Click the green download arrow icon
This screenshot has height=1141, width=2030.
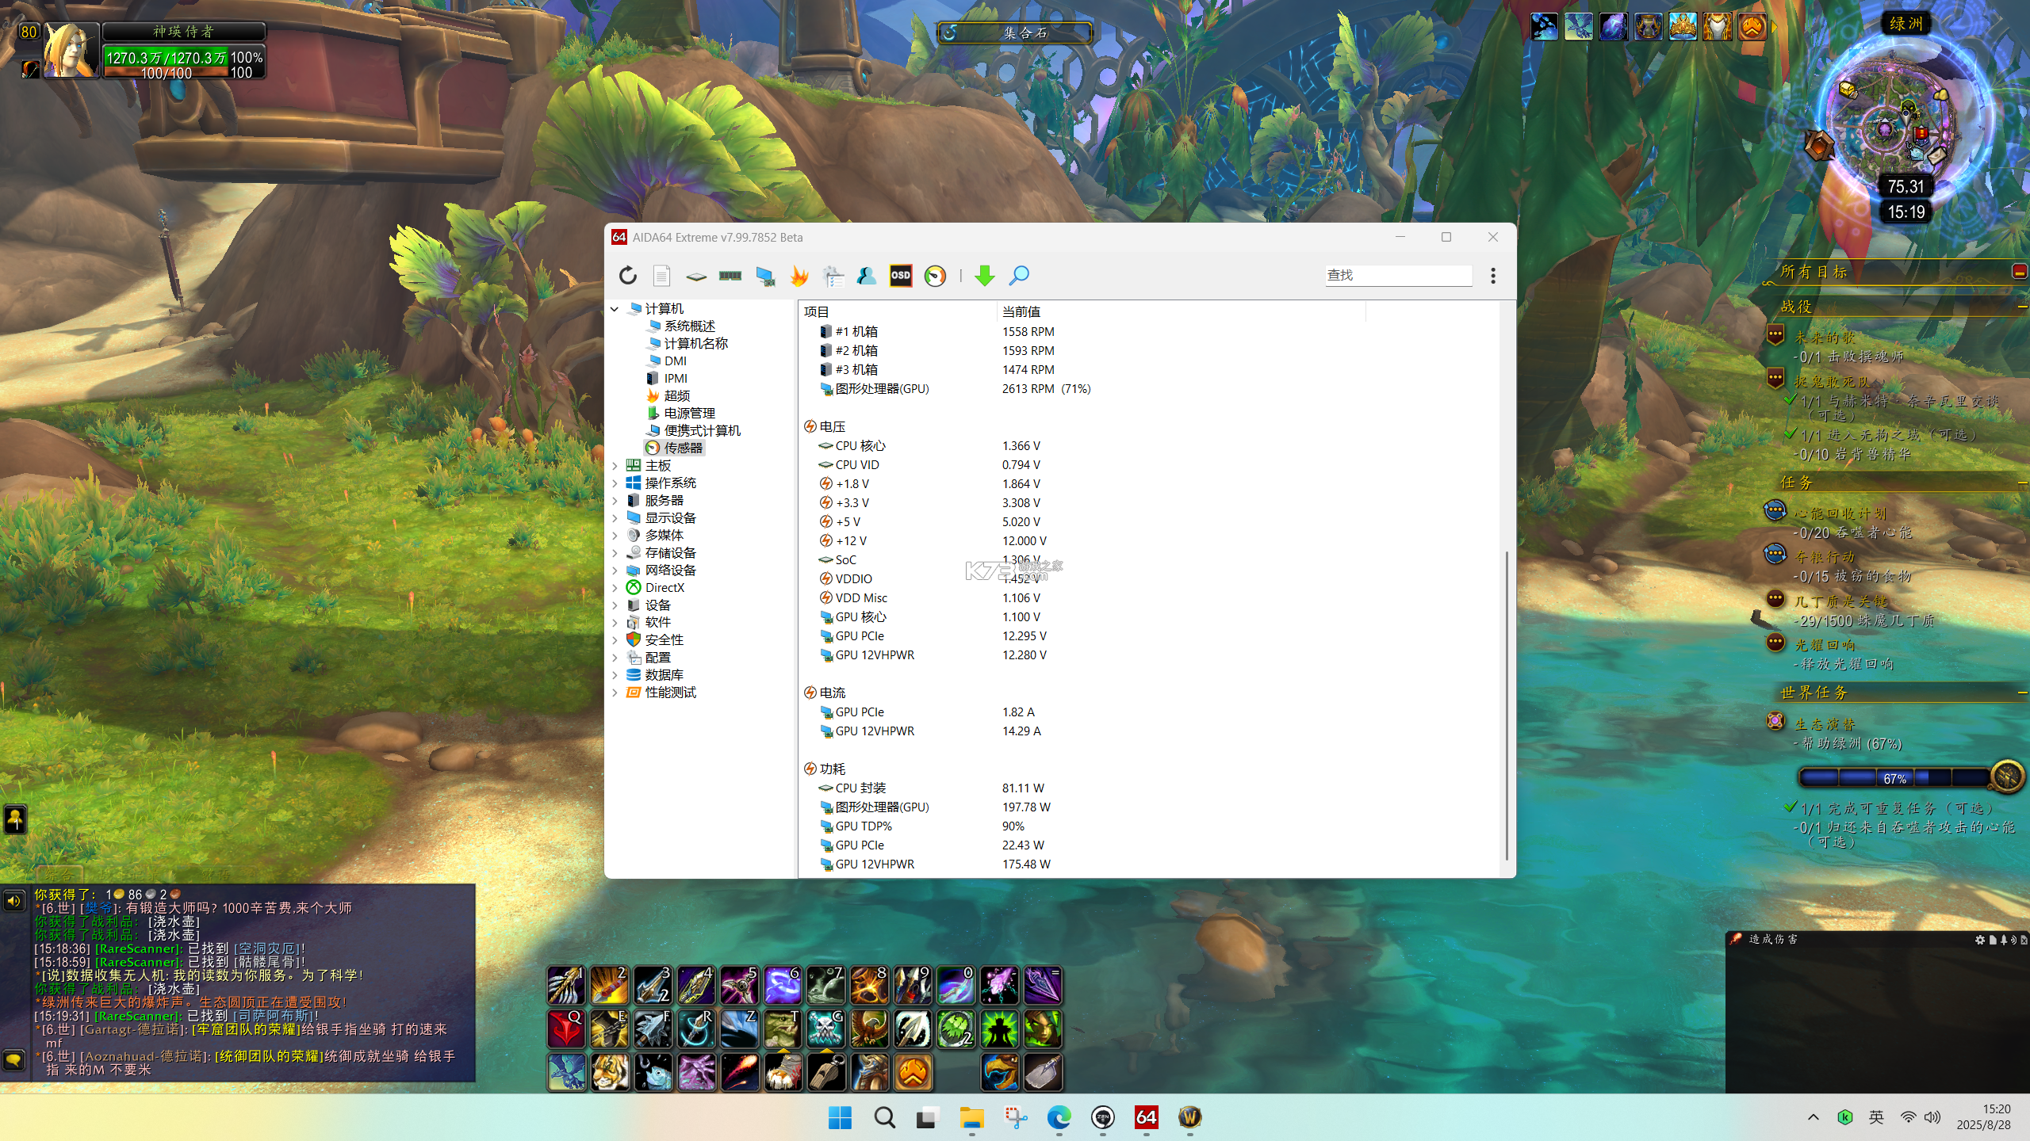[x=985, y=276]
